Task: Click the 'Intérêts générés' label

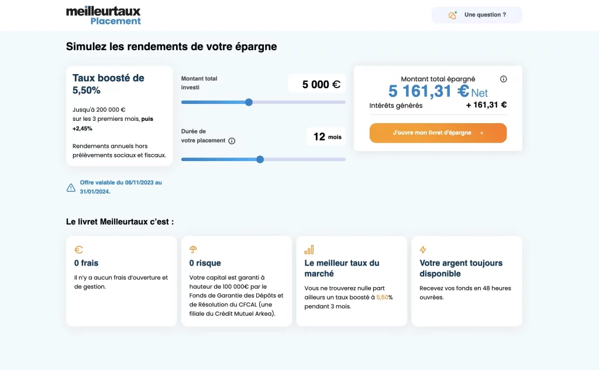Action: click(x=396, y=106)
